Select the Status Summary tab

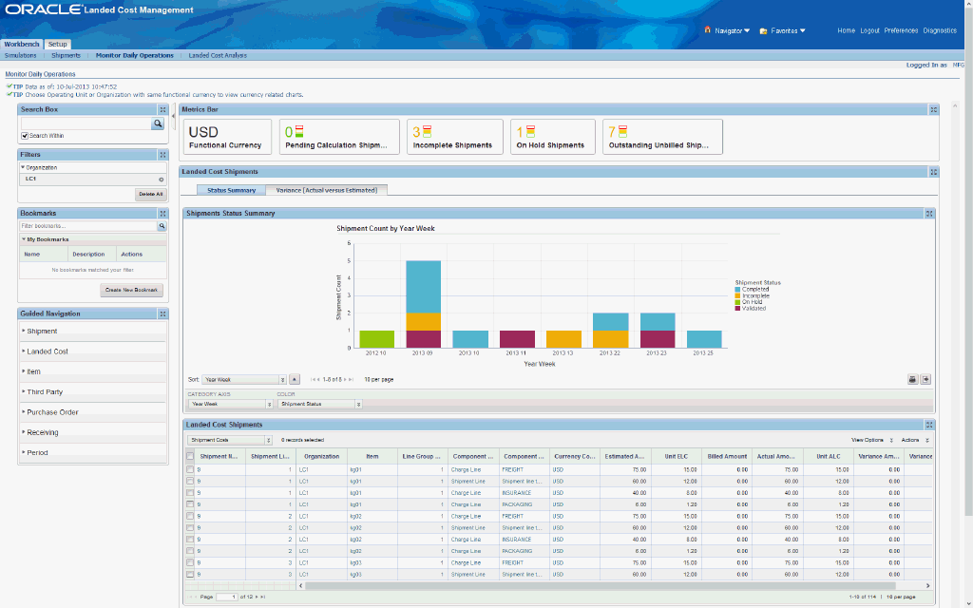pyautogui.click(x=231, y=190)
